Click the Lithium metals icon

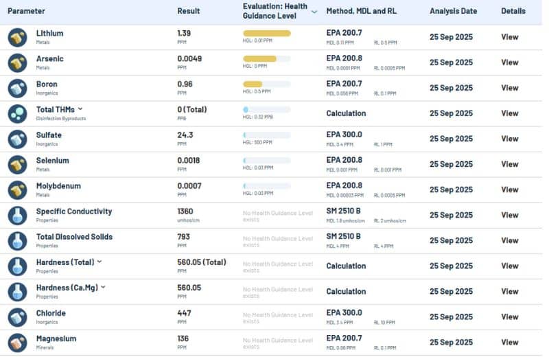pos(17,37)
